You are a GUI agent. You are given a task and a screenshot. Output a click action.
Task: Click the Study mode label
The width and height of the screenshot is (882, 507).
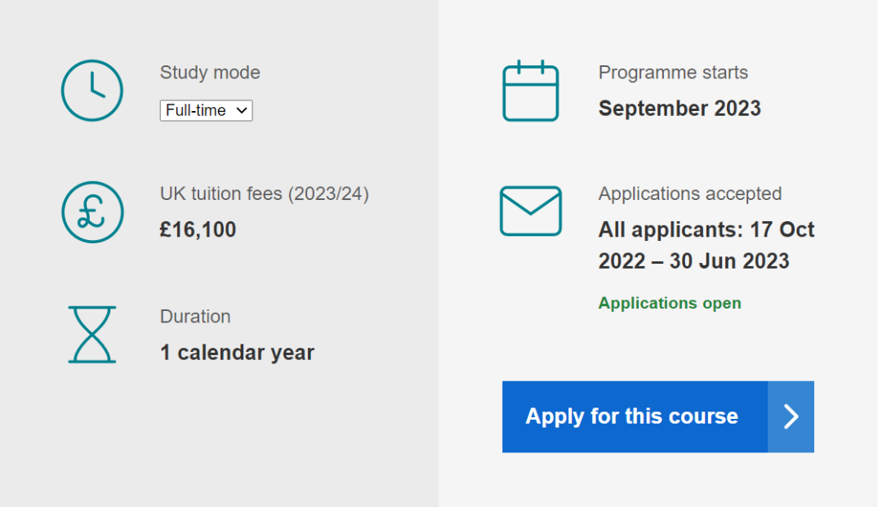coord(210,73)
